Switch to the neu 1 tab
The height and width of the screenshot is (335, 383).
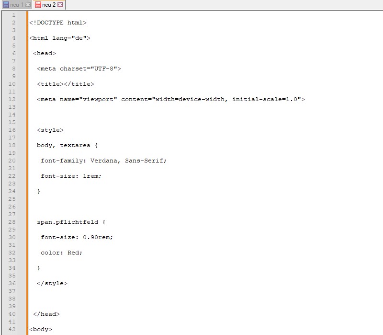(x=16, y=5)
